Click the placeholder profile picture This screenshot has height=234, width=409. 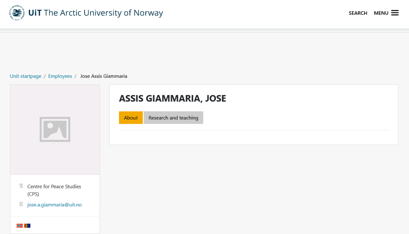(55, 129)
